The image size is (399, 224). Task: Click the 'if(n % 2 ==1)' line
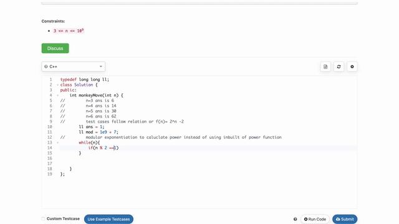103,148
